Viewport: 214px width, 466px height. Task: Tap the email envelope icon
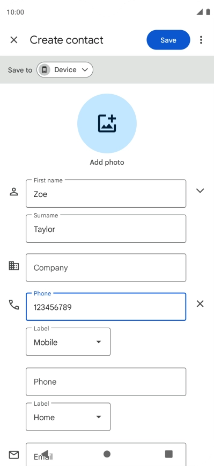[14, 455]
